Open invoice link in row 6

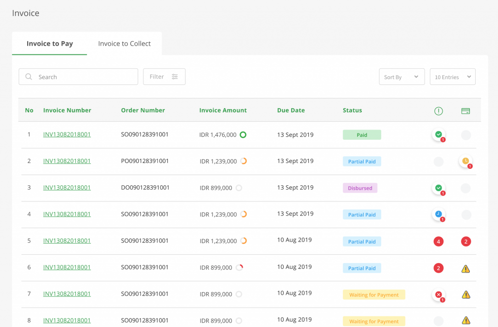pos(67,267)
